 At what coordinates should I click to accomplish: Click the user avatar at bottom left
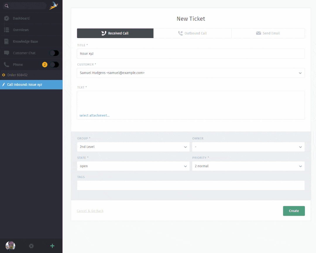(10, 246)
